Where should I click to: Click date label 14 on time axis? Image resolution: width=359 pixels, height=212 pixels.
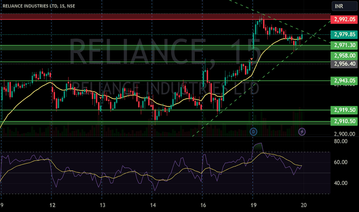point(153,205)
